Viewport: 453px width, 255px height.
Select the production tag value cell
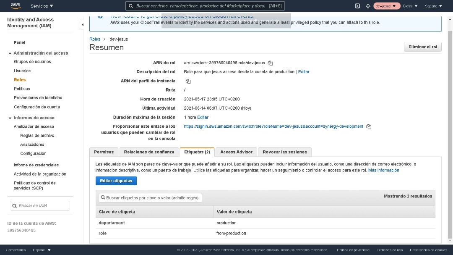[226, 223]
